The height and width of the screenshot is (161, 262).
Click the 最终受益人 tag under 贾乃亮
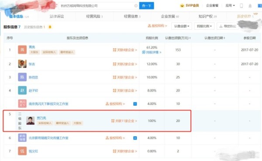tap(62, 123)
